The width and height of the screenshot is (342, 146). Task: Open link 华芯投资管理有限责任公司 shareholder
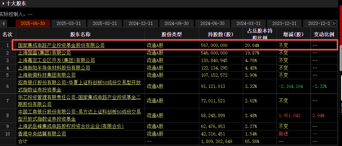[x=79, y=101]
